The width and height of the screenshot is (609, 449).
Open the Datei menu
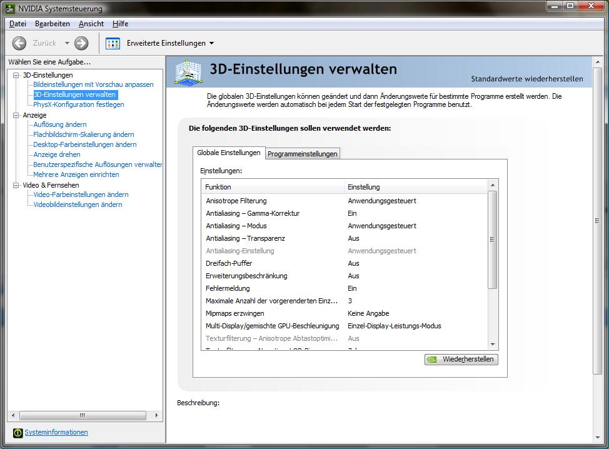[x=18, y=24]
